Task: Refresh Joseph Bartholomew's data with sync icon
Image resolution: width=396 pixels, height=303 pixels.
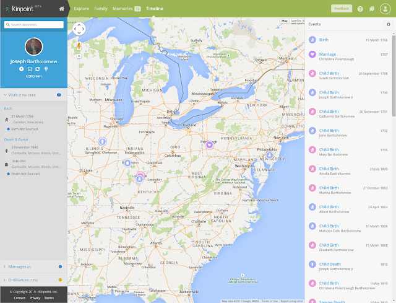Action: (x=38, y=69)
